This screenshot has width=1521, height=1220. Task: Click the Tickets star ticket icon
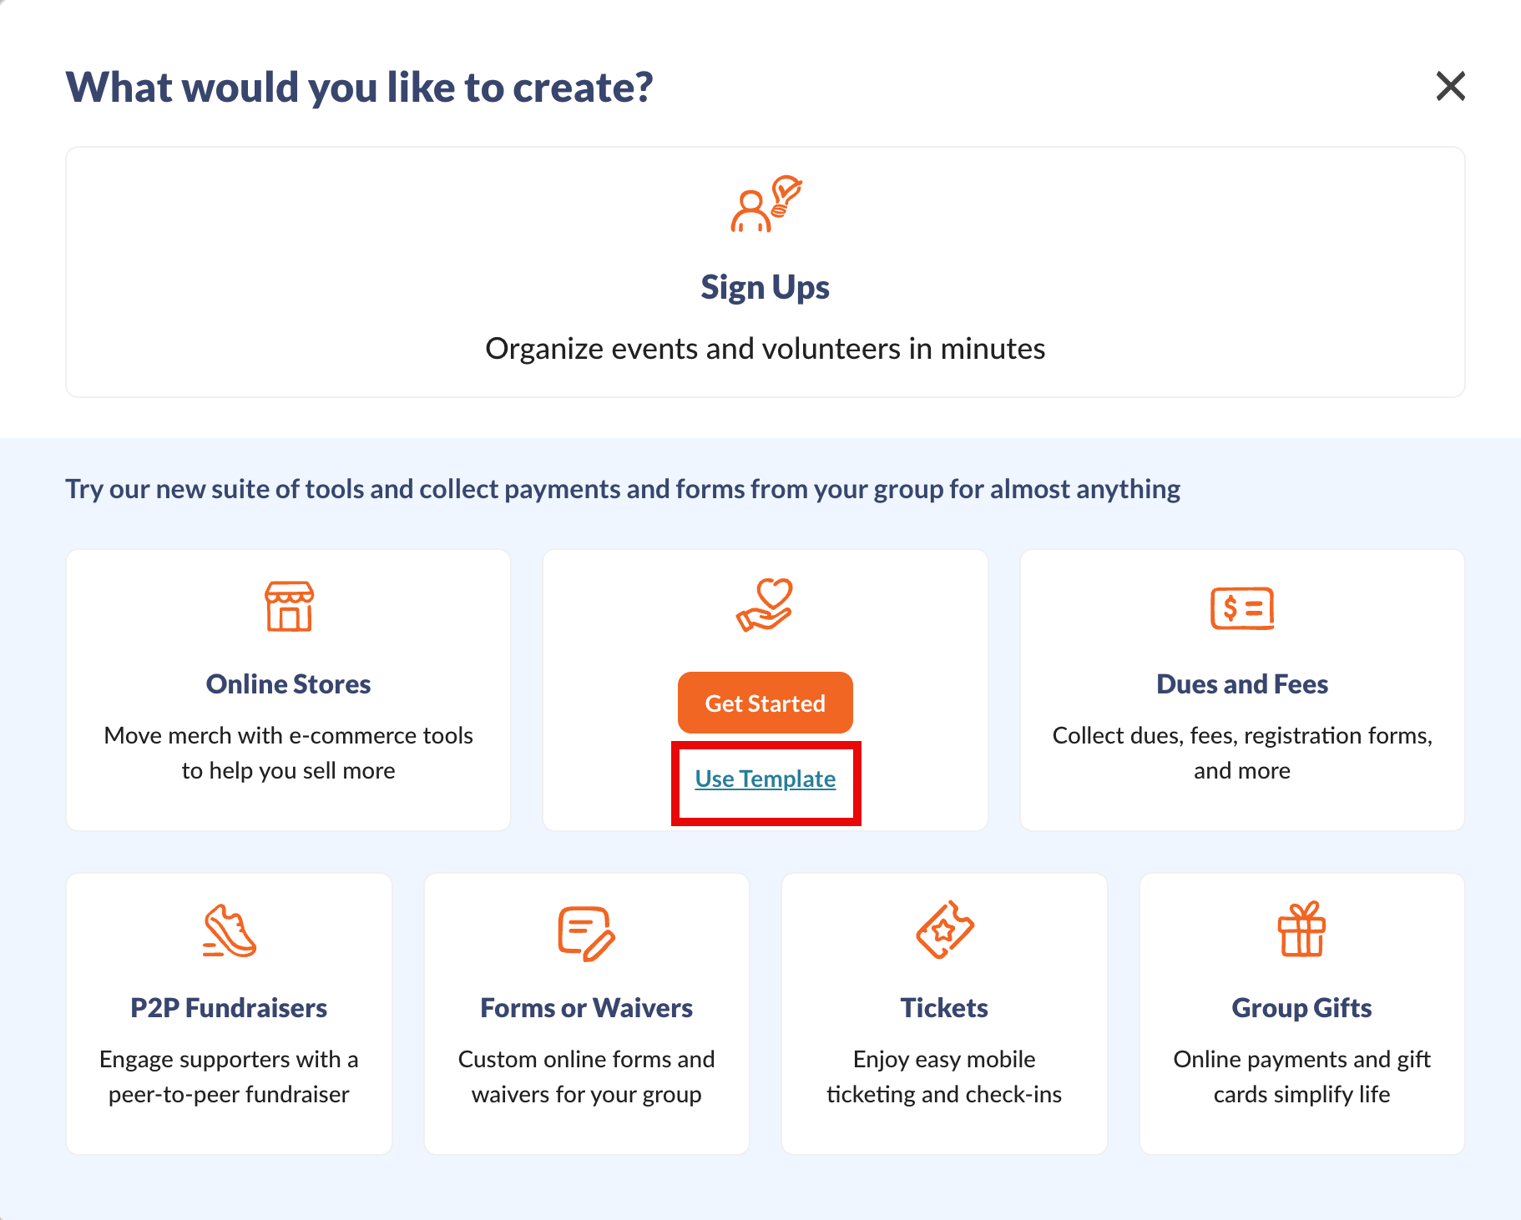click(944, 930)
